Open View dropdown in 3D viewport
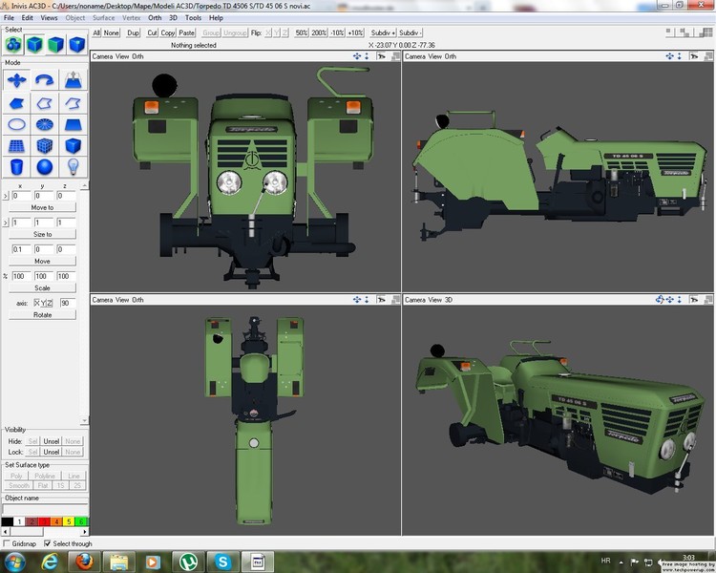716x573 pixels. (434, 300)
